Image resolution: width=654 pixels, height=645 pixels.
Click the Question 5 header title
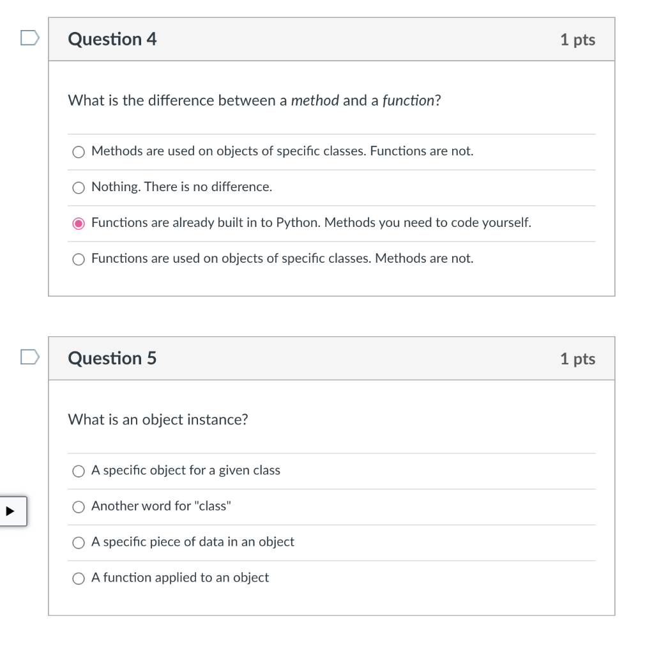[x=112, y=358]
